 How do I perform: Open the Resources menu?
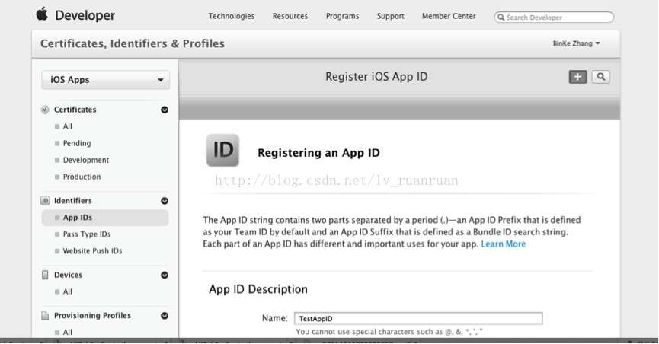[290, 16]
